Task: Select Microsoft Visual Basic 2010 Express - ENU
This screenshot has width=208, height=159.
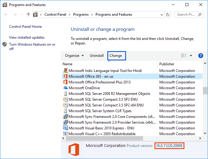Action: (x=132, y=128)
